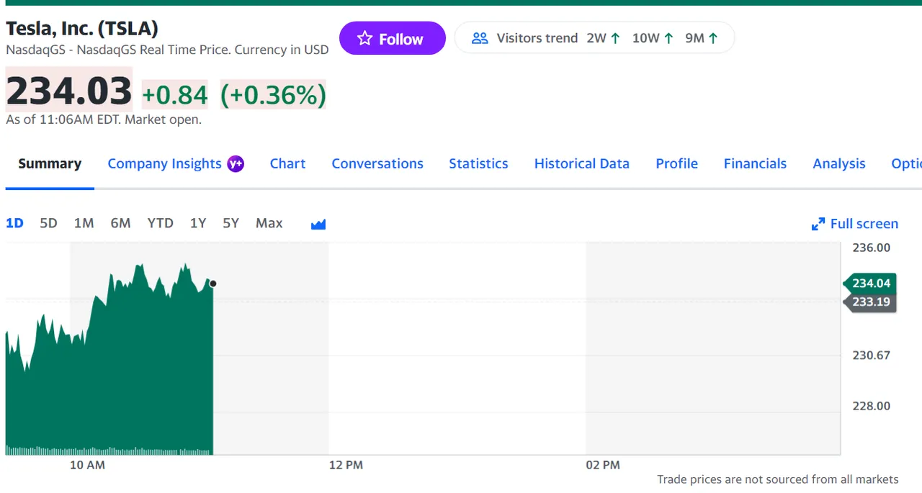Screen dimensions: 922x493
Task: Click the purple Y+ premium badge
Action: pos(236,163)
